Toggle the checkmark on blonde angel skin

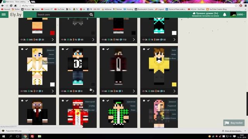pyautogui.click(x=27, y=49)
